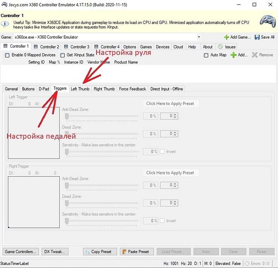Select the Right Thumb tab

tap(104, 89)
